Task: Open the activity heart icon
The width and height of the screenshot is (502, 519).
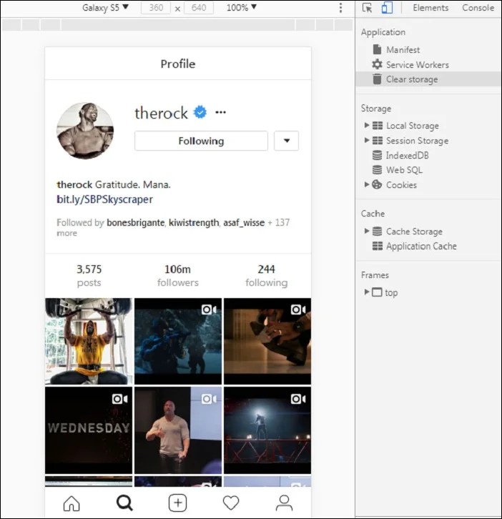Action: click(231, 503)
